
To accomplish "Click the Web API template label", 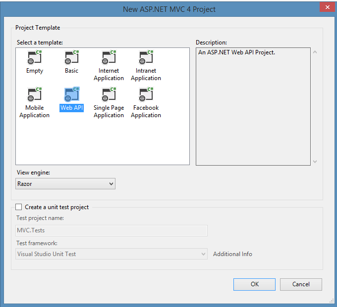I will click(x=71, y=108).
